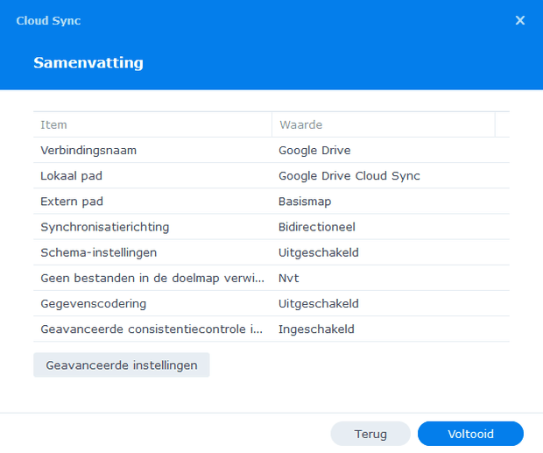Click the Waarde column header
Image resolution: width=543 pixels, height=453 pixels.
[384, 124]
